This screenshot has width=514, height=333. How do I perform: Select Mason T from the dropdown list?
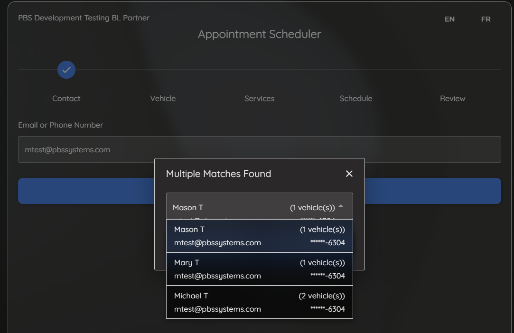click(x=259, y=236)
